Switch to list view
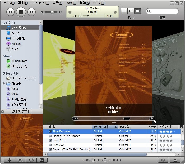The image size is (185, 164). click(124, 11)
